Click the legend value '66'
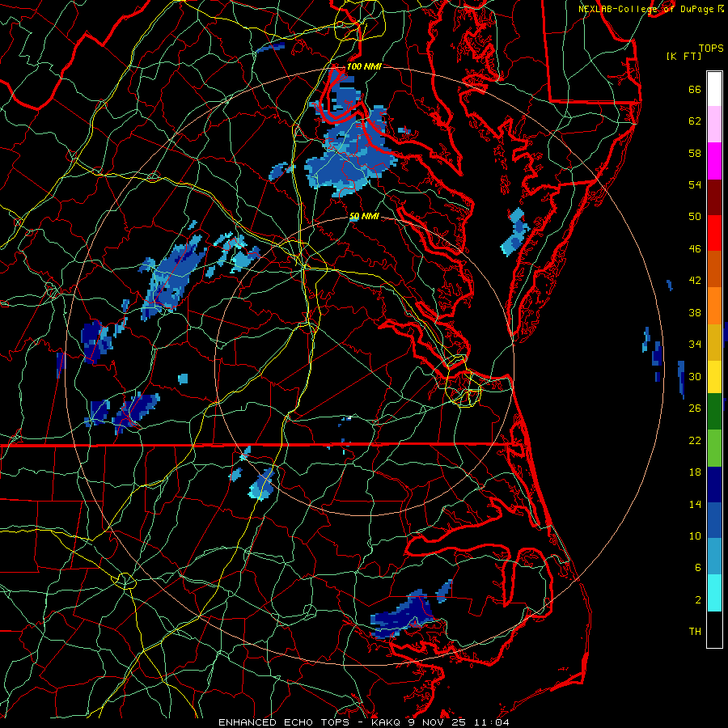The height and width of the screenshot is (728, 728). (695, 89)
